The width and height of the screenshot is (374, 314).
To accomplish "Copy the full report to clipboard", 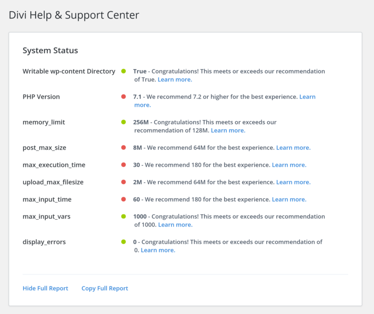I will pos(105,288).
